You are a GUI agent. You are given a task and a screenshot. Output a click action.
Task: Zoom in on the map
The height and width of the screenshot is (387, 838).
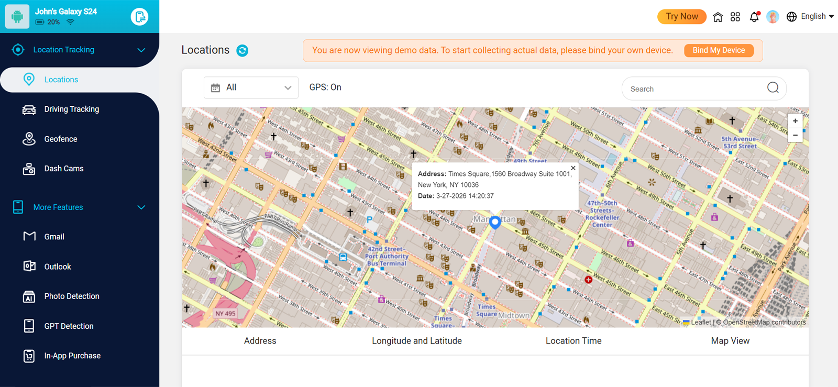pyautogui.click(x=795, y=121)
